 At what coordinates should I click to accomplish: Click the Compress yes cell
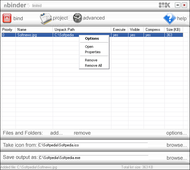coord(154,35)
